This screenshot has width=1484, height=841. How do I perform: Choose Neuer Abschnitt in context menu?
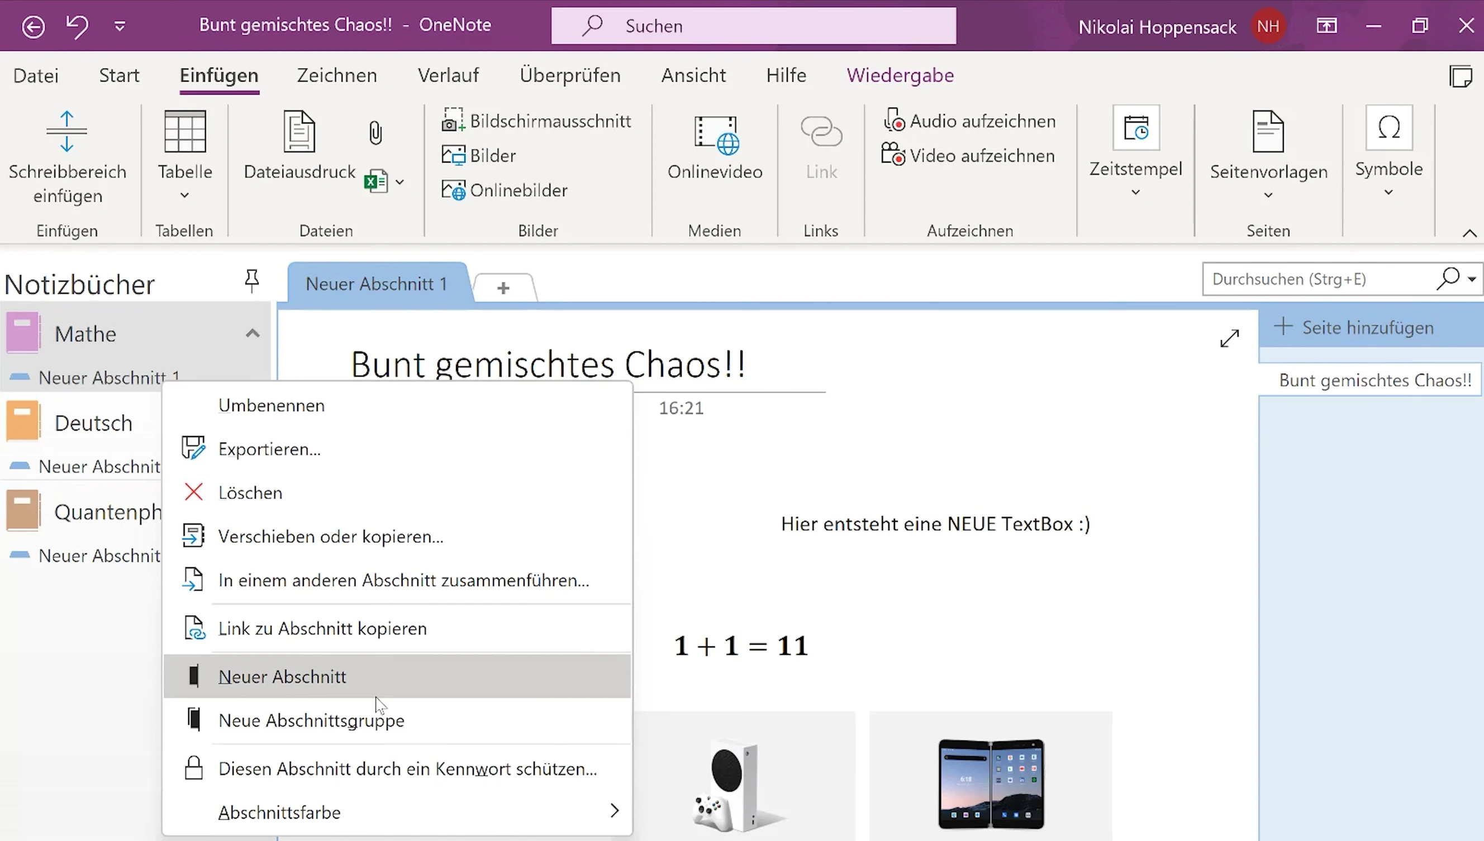point(397,676)
